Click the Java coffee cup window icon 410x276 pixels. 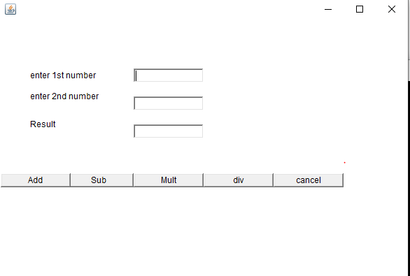tap(10, 9)
